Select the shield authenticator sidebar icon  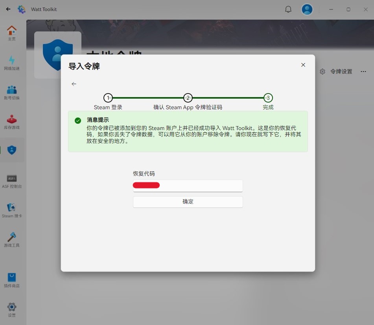pyautogui.click(x=12, y=150)
